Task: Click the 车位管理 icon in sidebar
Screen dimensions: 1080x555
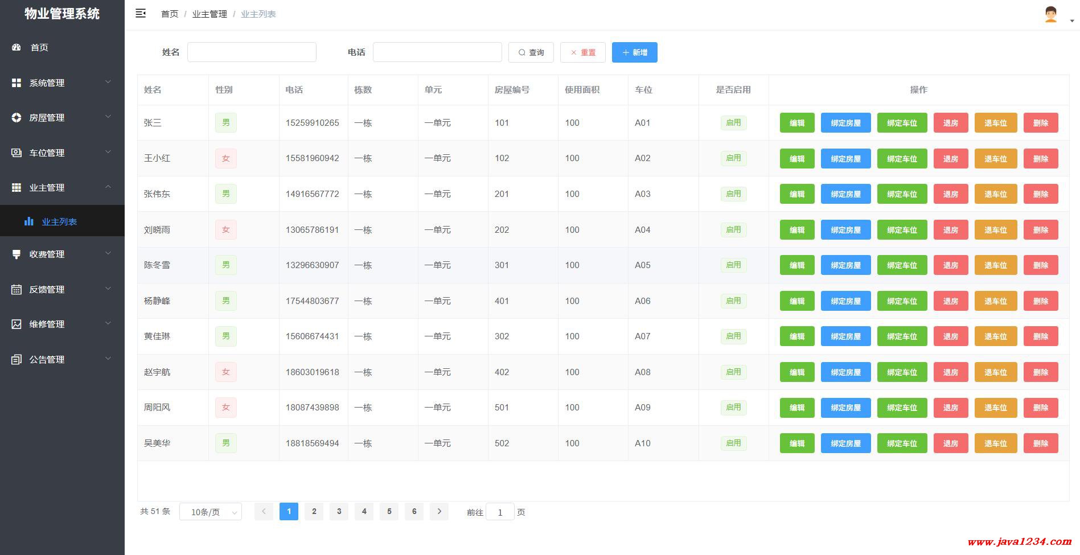Action: (17, 153)
